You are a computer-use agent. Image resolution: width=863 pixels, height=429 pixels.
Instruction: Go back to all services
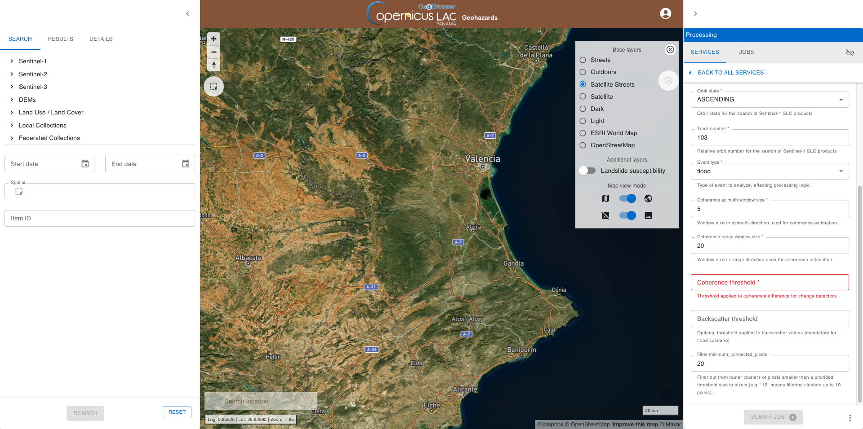pos(730,73)
